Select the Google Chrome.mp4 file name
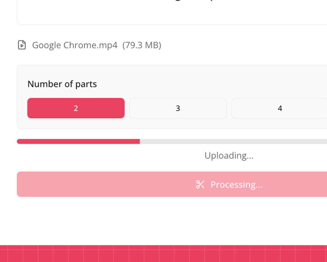 click(x=74, y=45)
